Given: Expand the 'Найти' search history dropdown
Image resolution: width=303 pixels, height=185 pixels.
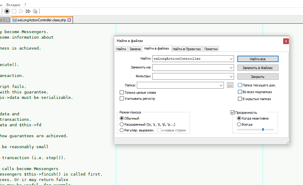Looking at the screenshot, I should click(x=231, y=59).
